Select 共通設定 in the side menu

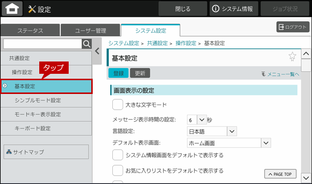[46, 58]
